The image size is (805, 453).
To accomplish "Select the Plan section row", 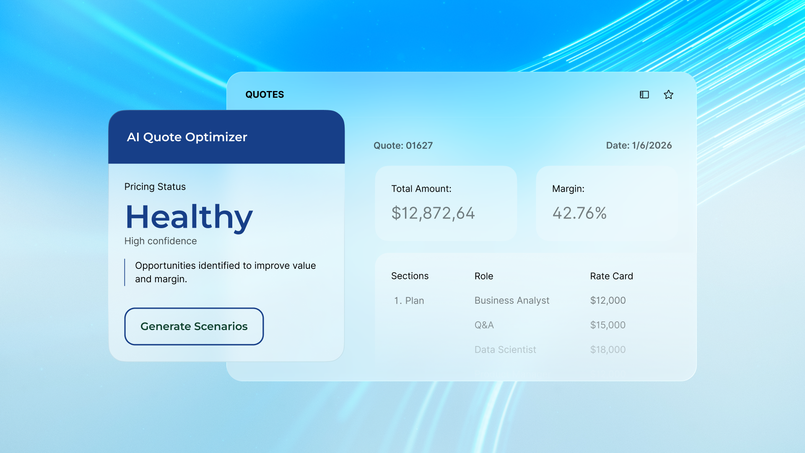I will (409, 301).
